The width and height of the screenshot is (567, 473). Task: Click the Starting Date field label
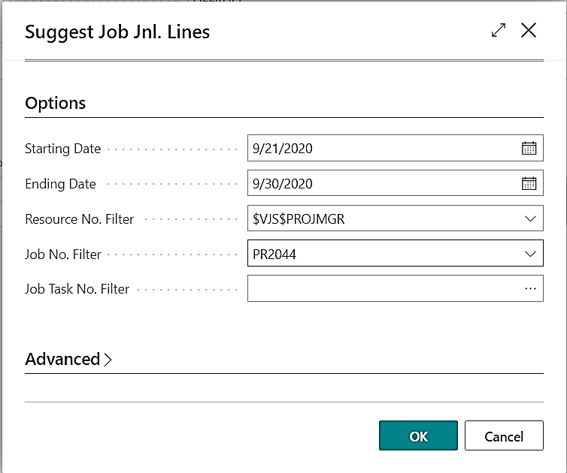63,149
